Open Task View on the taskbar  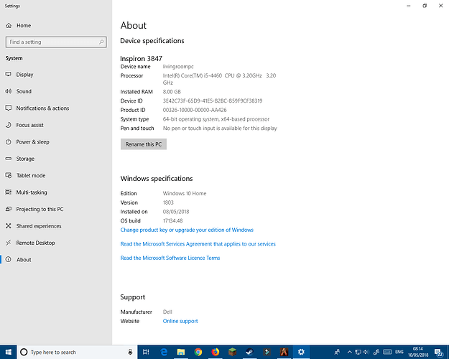[146, 352]
